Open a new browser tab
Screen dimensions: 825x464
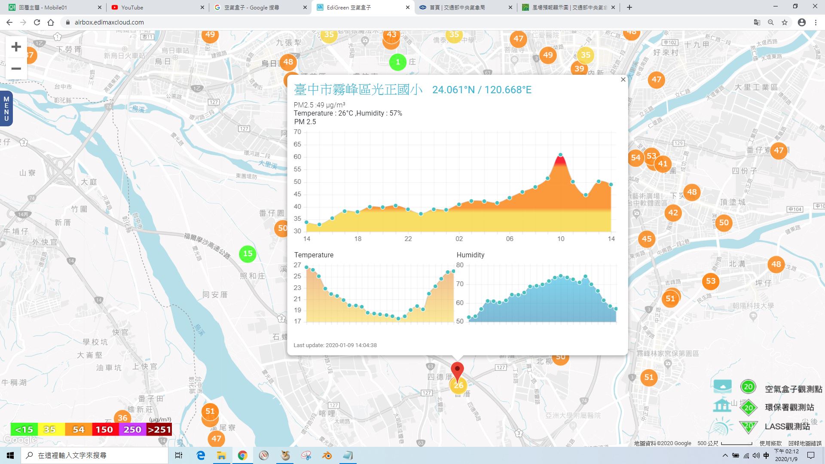pyautogui.click(x=629, y=7)
